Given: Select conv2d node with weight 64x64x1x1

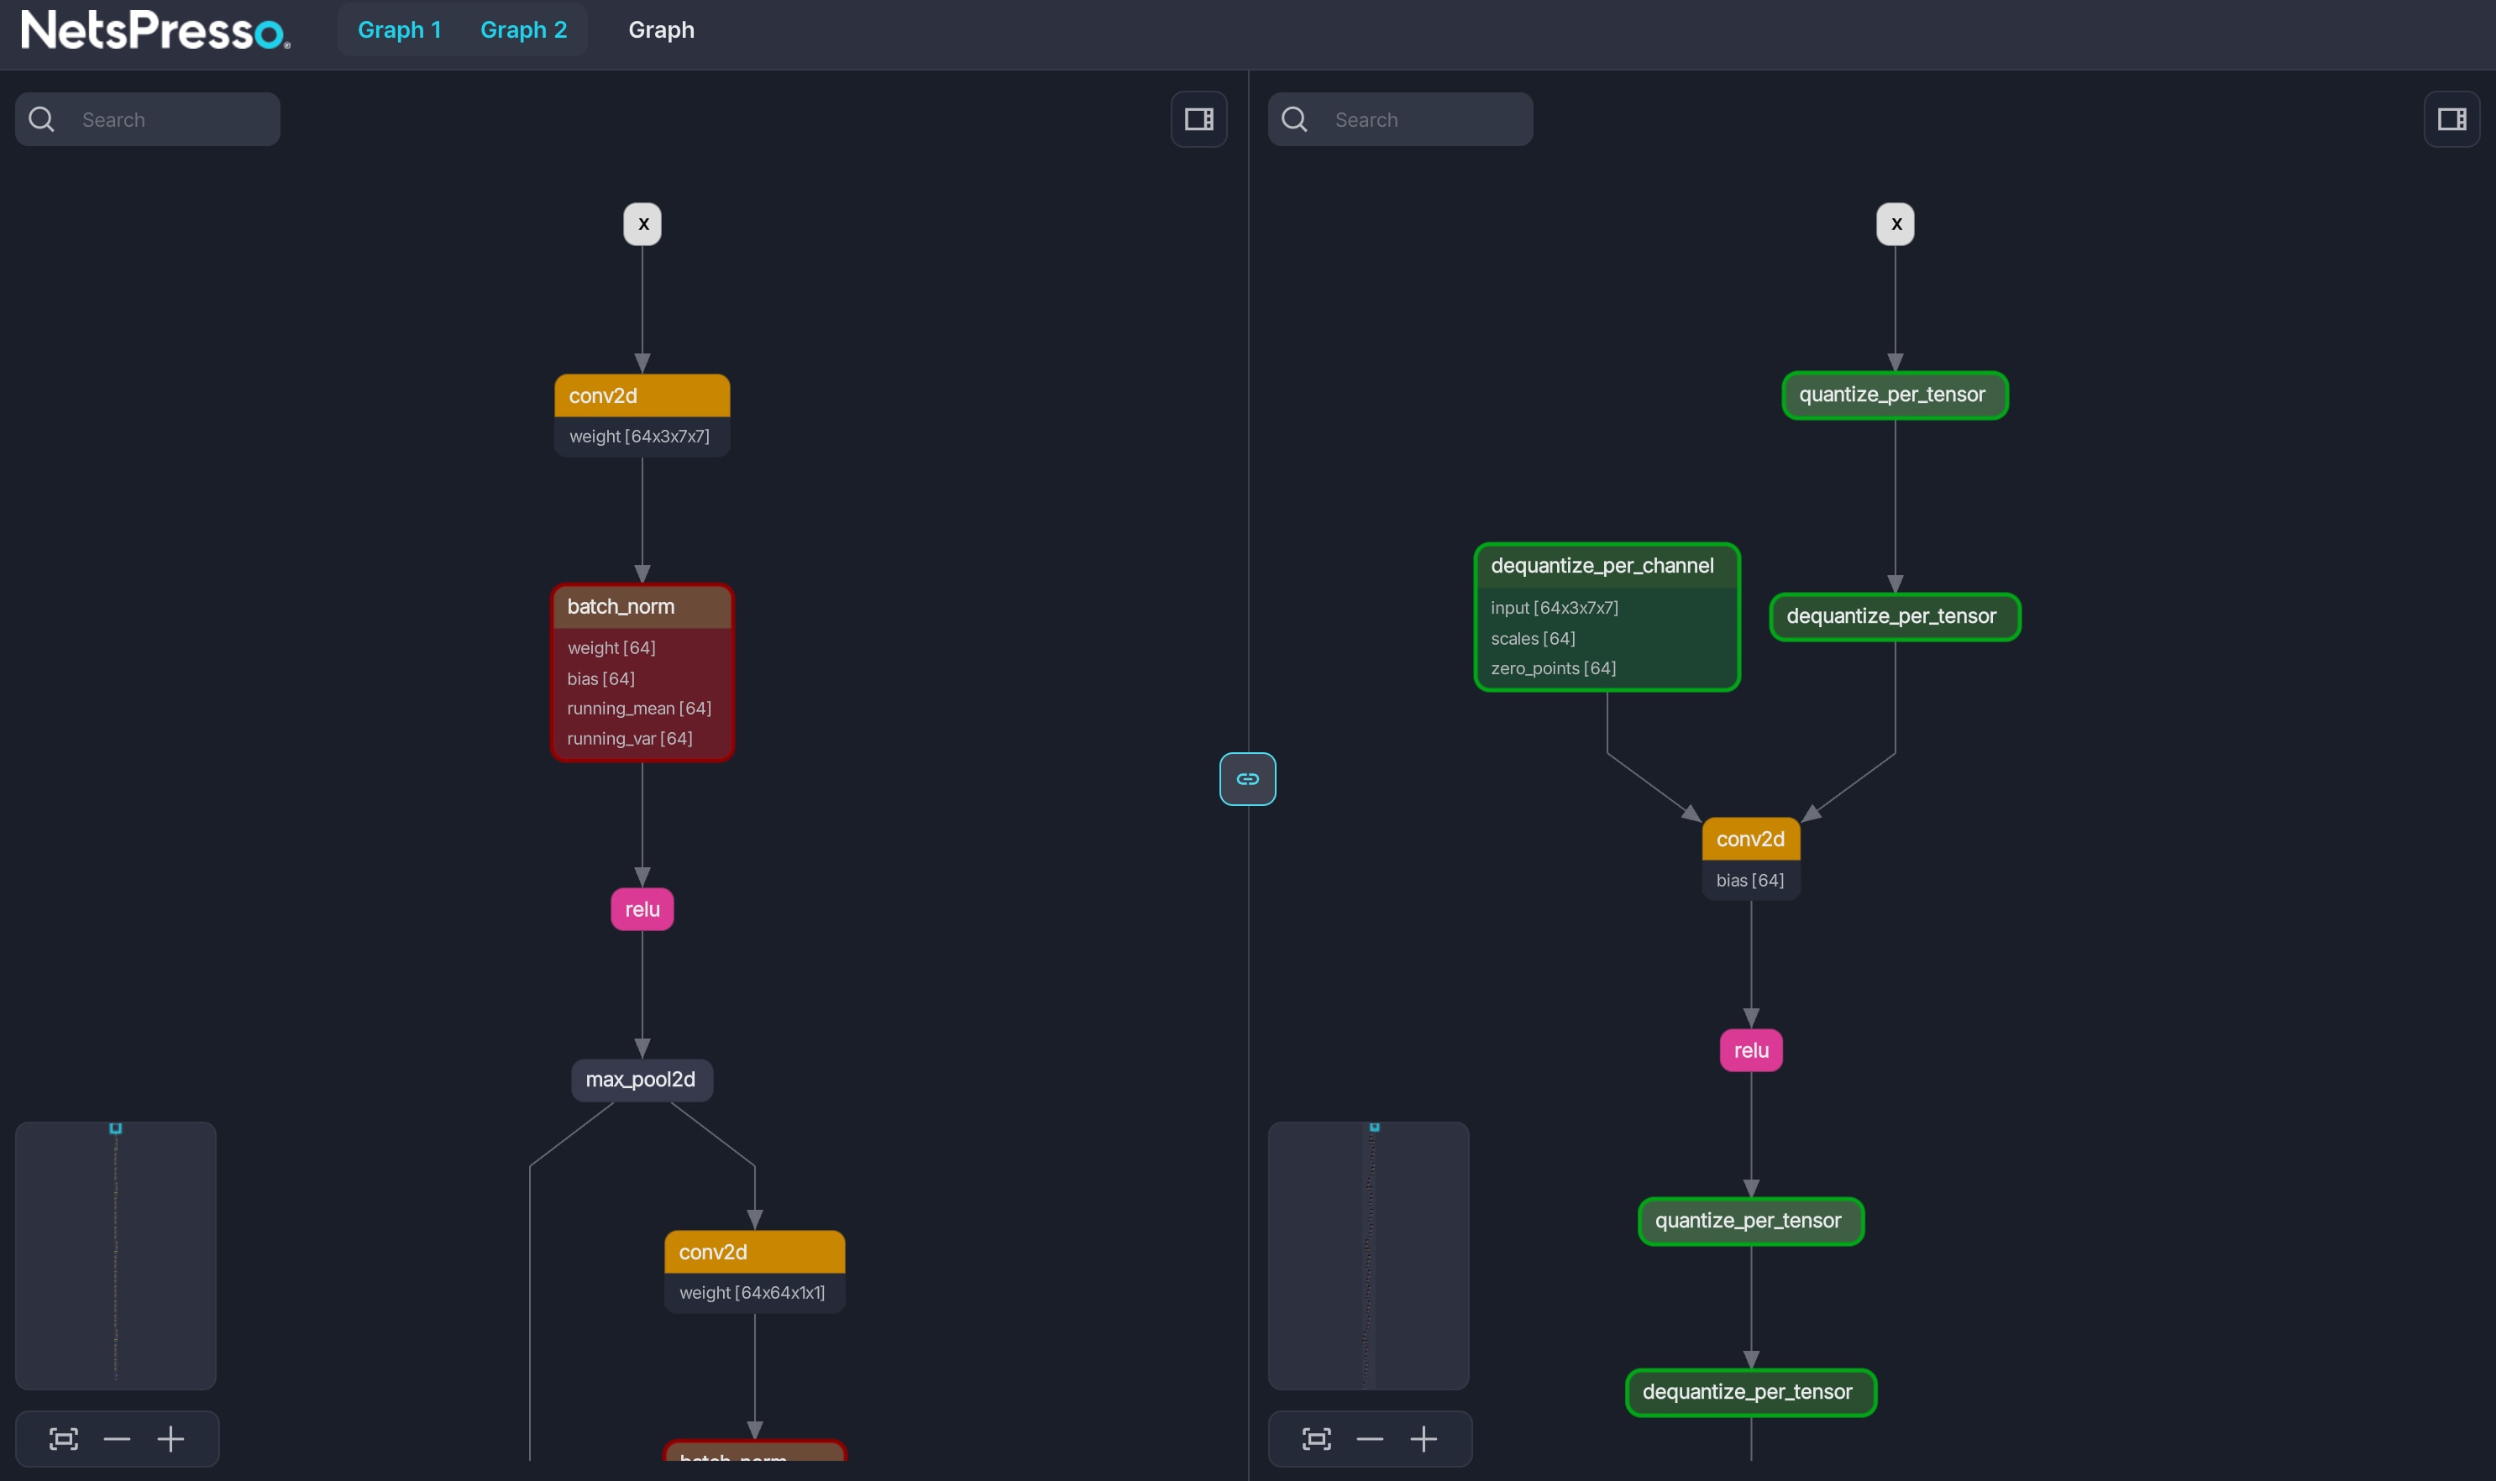Looking at the screenshot, I should coord(754,1271).
